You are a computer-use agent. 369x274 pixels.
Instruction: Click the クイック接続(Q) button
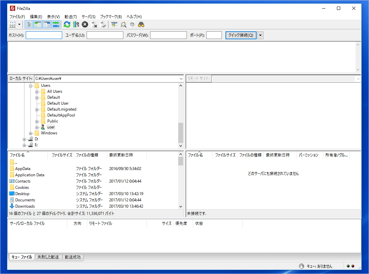(241, 35)
